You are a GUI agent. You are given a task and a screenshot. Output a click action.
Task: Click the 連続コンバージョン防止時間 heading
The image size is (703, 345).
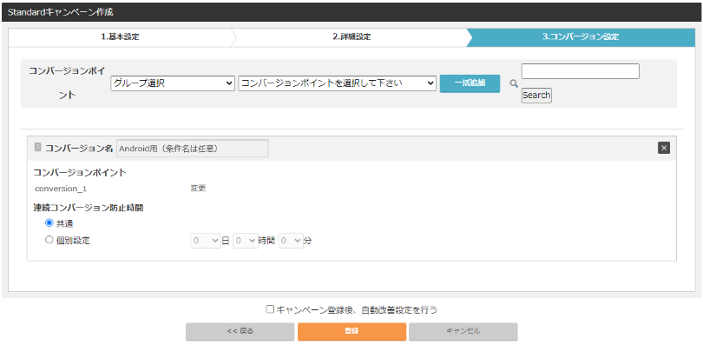[89, 209]
